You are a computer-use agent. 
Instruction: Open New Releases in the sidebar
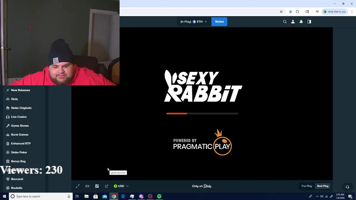point(21,90)
